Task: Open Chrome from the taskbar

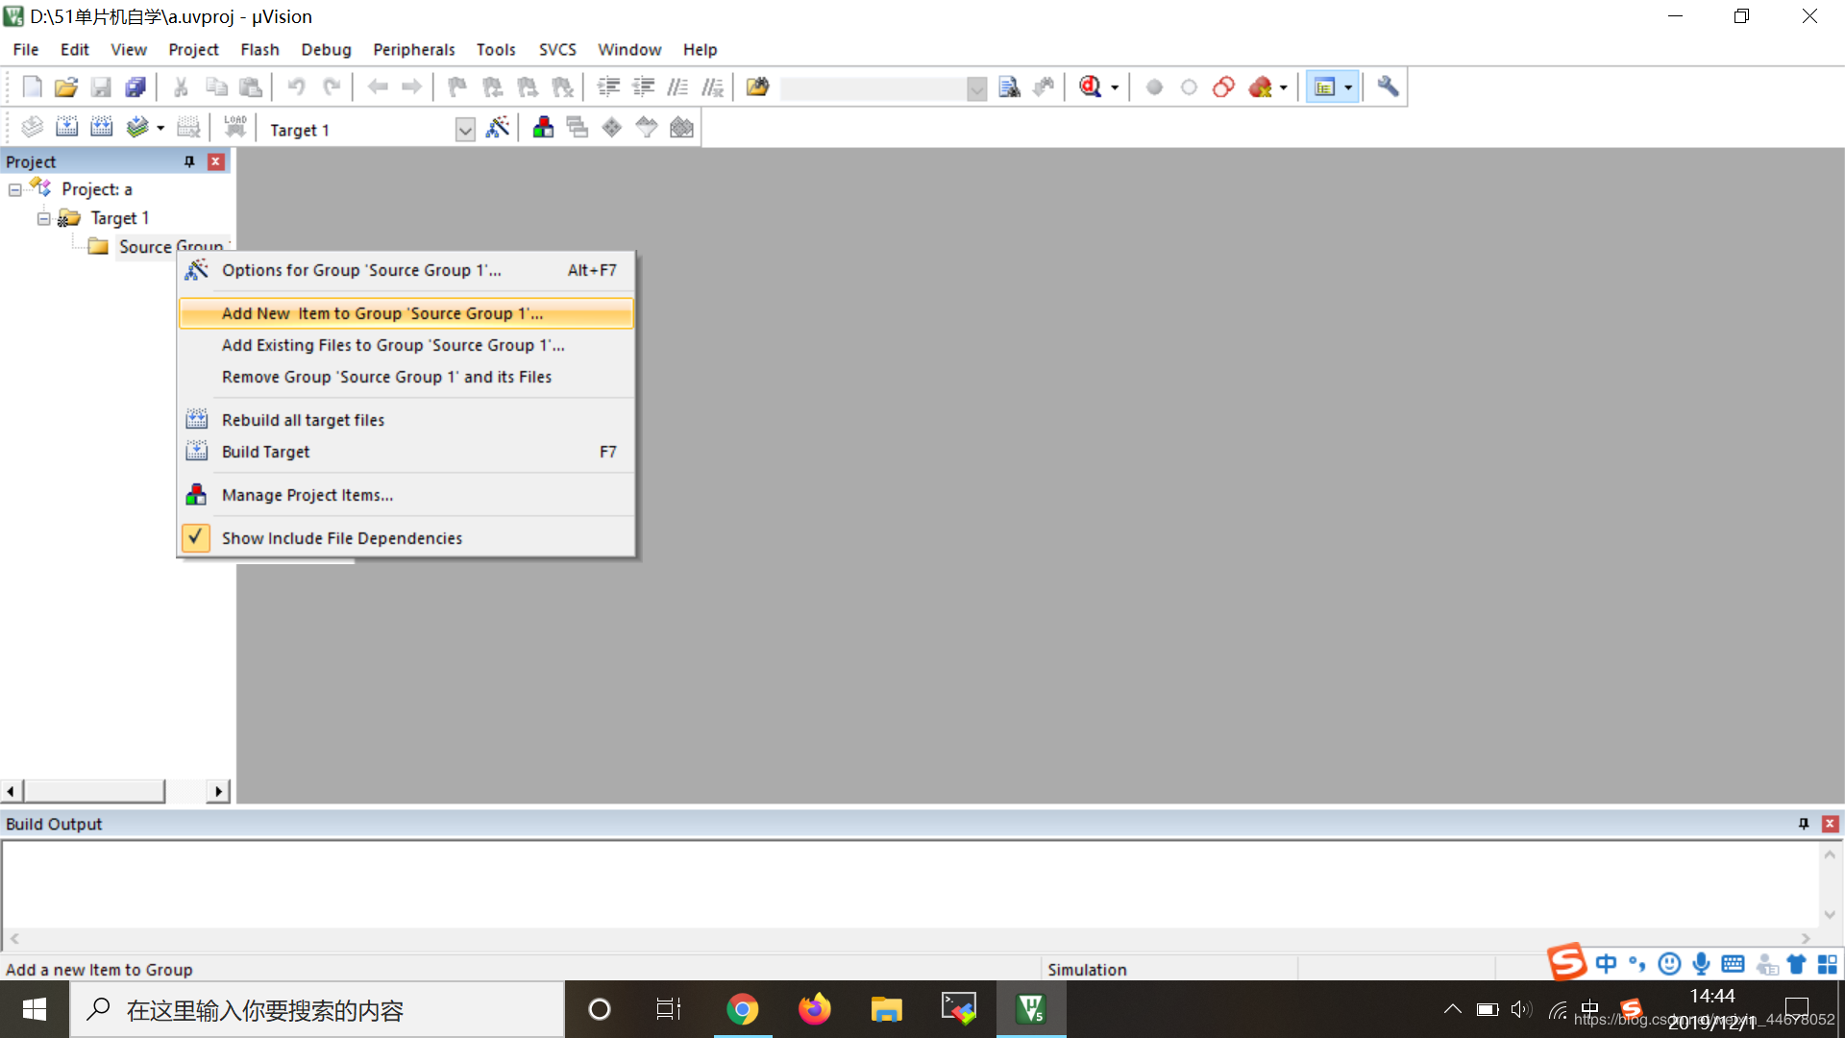Action: [x=742, y=1009]
